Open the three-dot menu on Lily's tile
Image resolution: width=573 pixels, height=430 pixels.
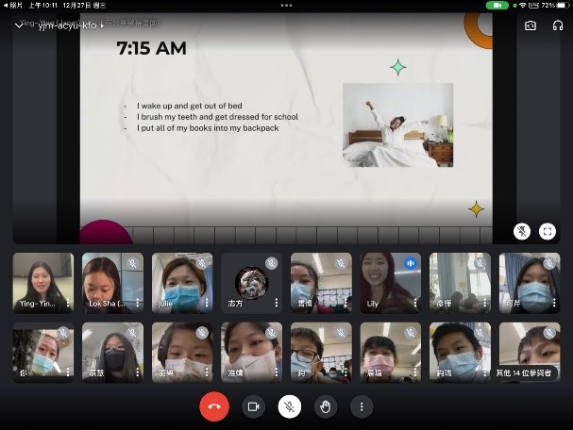click(x=415, y=303)
